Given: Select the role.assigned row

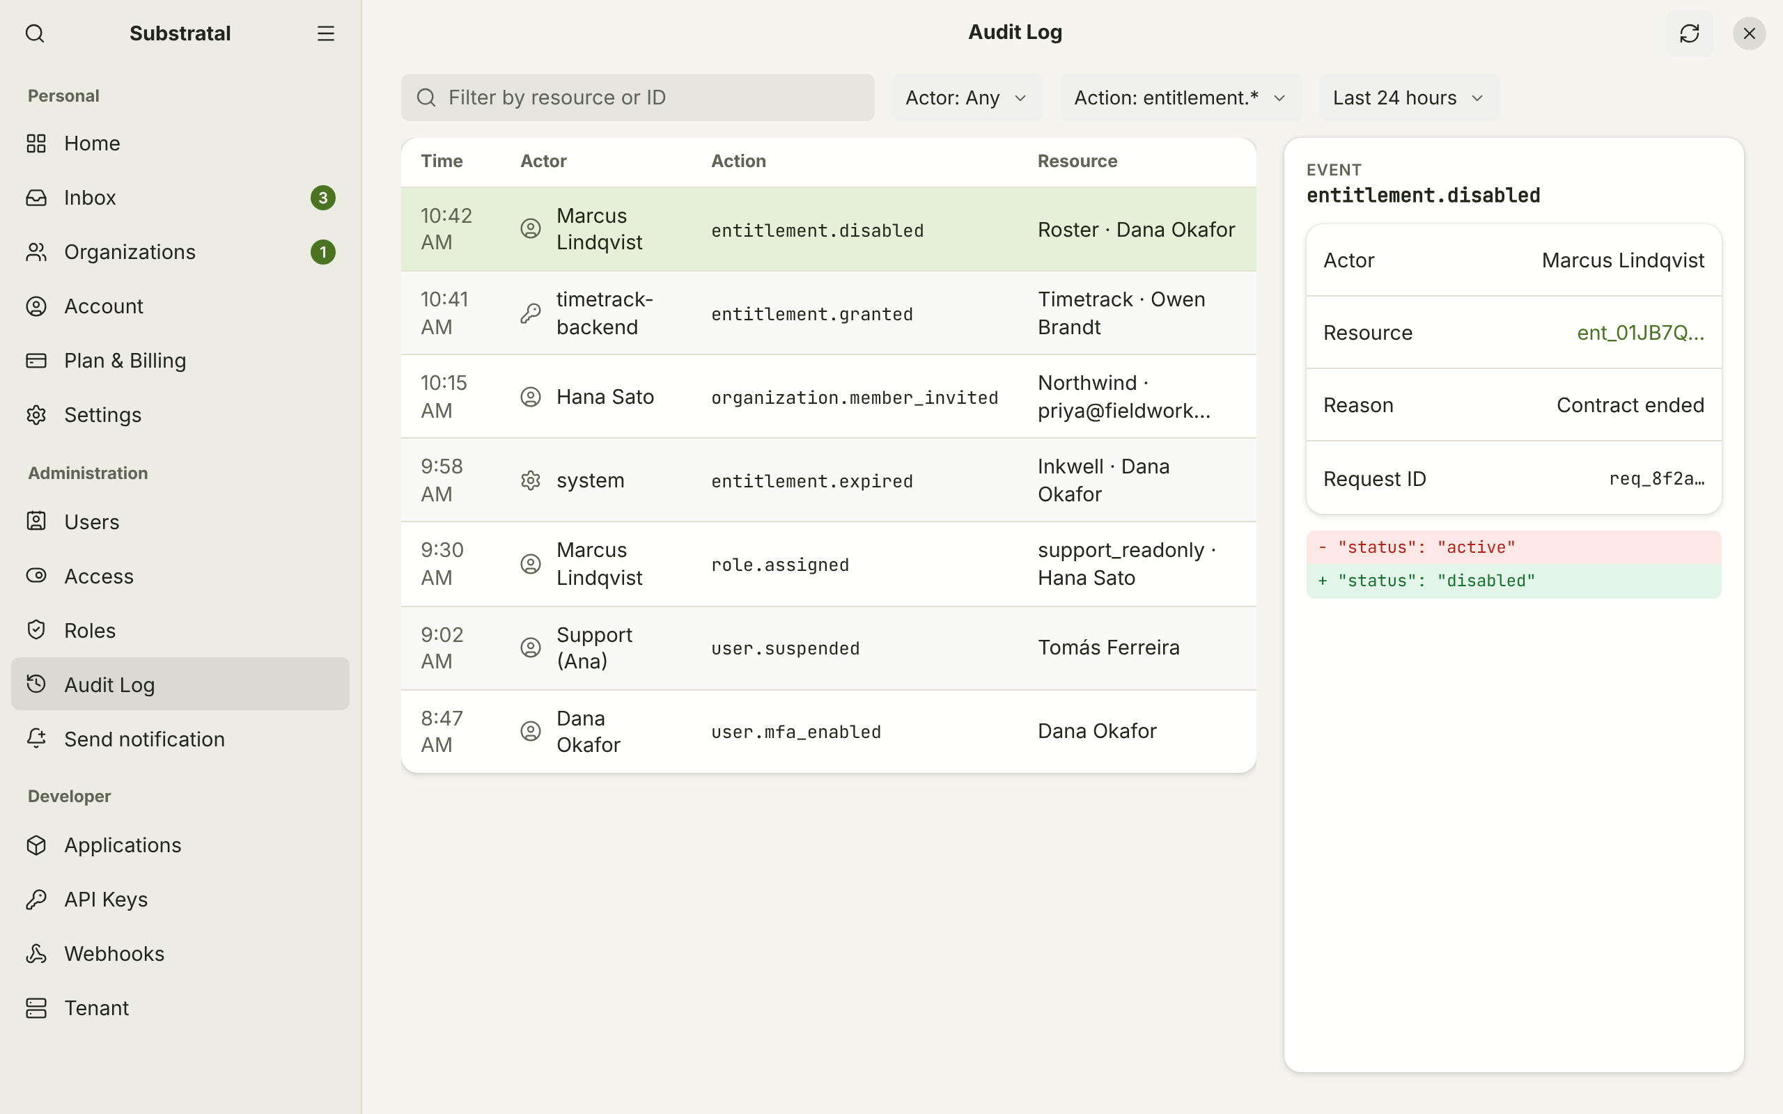Looking at the screenshot, I should point(828,564).
